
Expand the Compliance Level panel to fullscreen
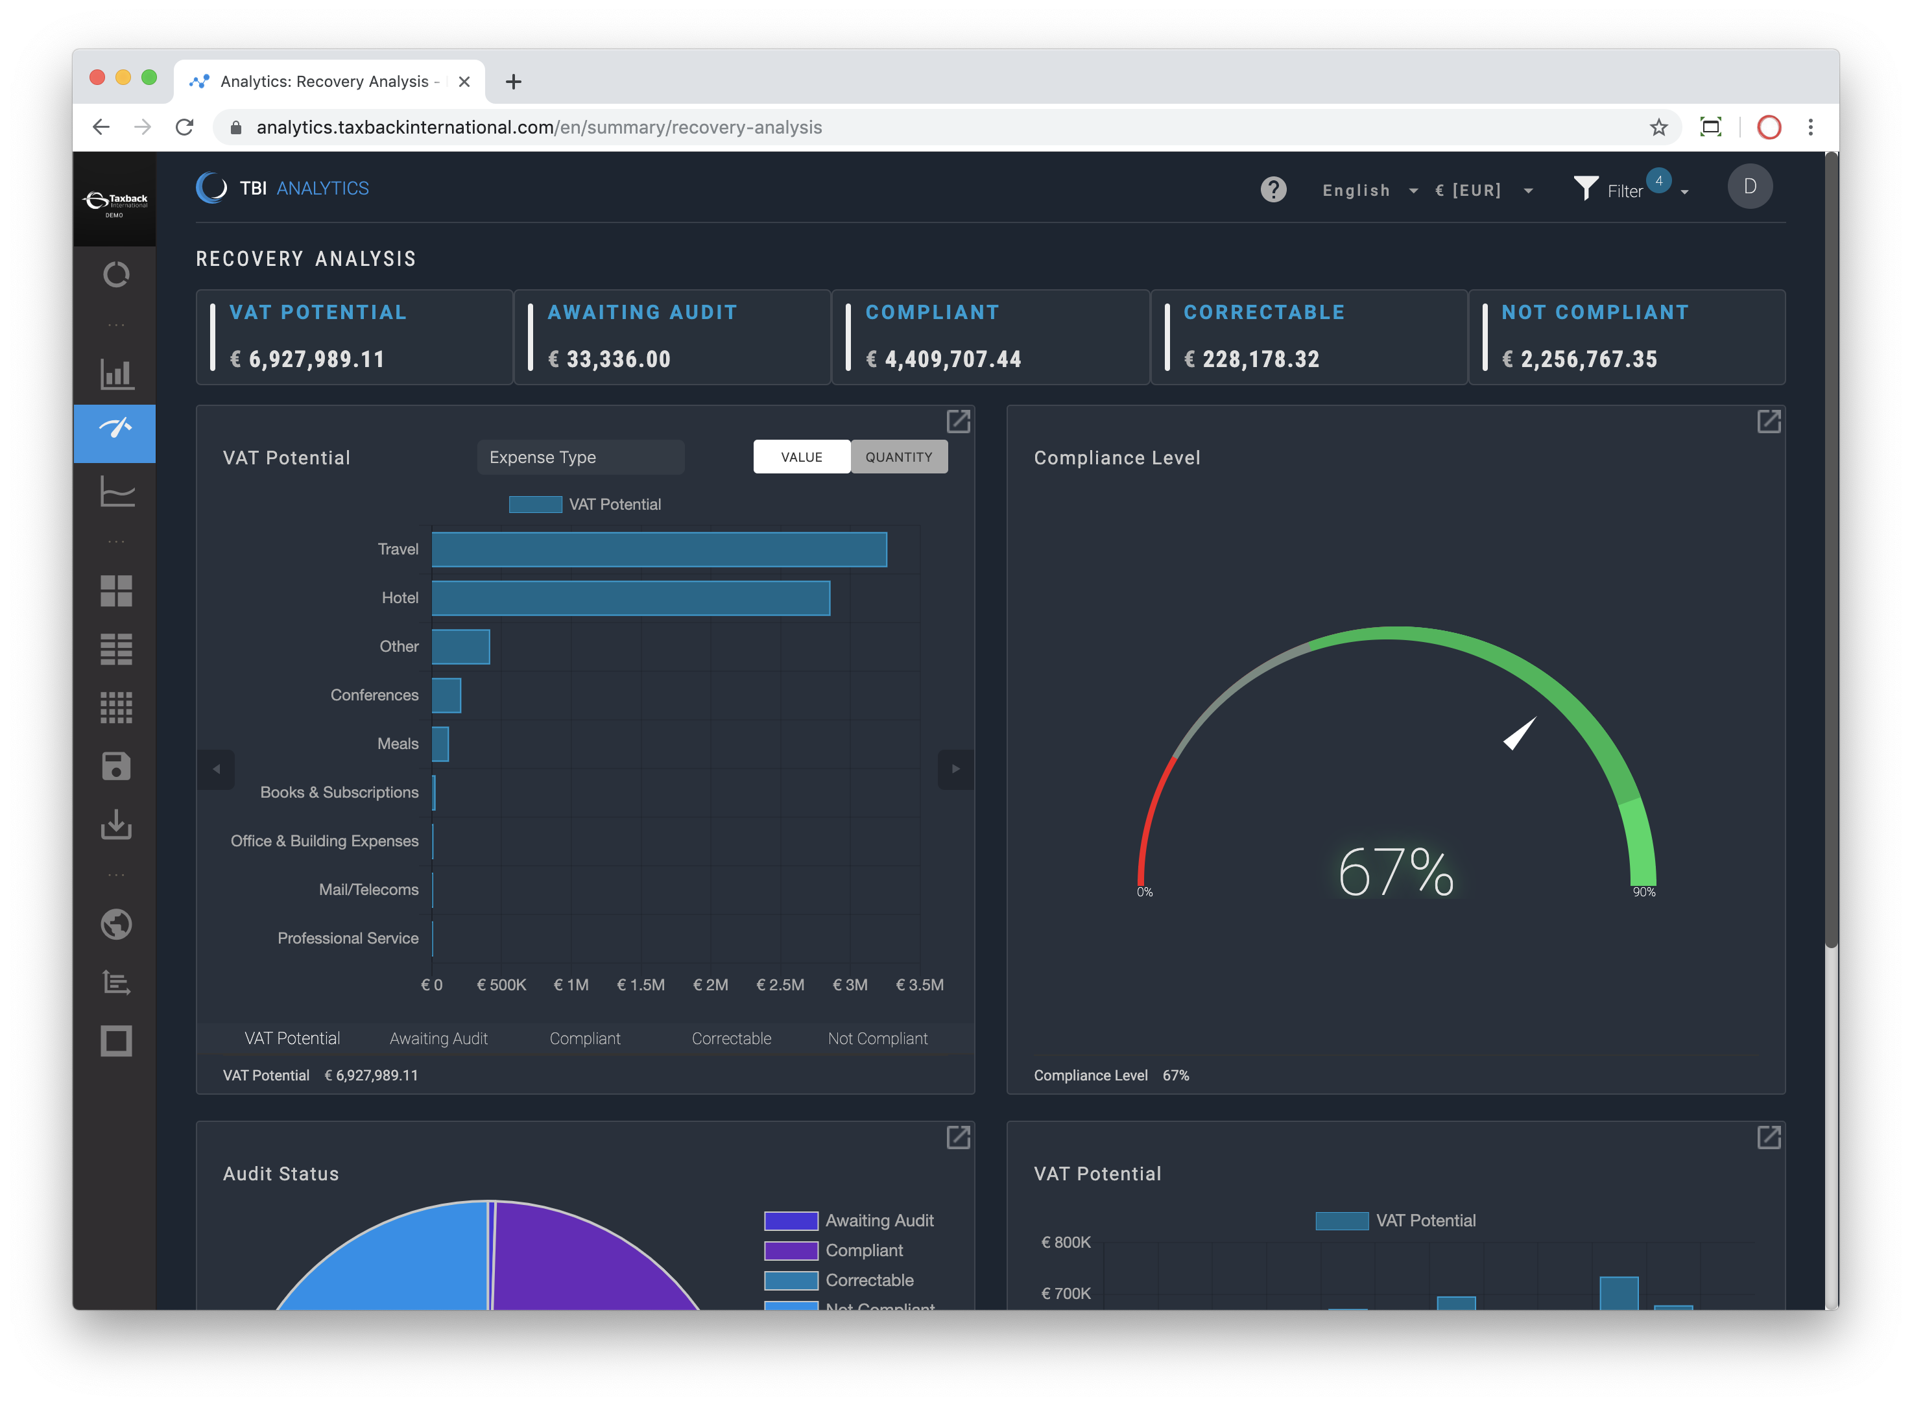tap(1768, 422)
